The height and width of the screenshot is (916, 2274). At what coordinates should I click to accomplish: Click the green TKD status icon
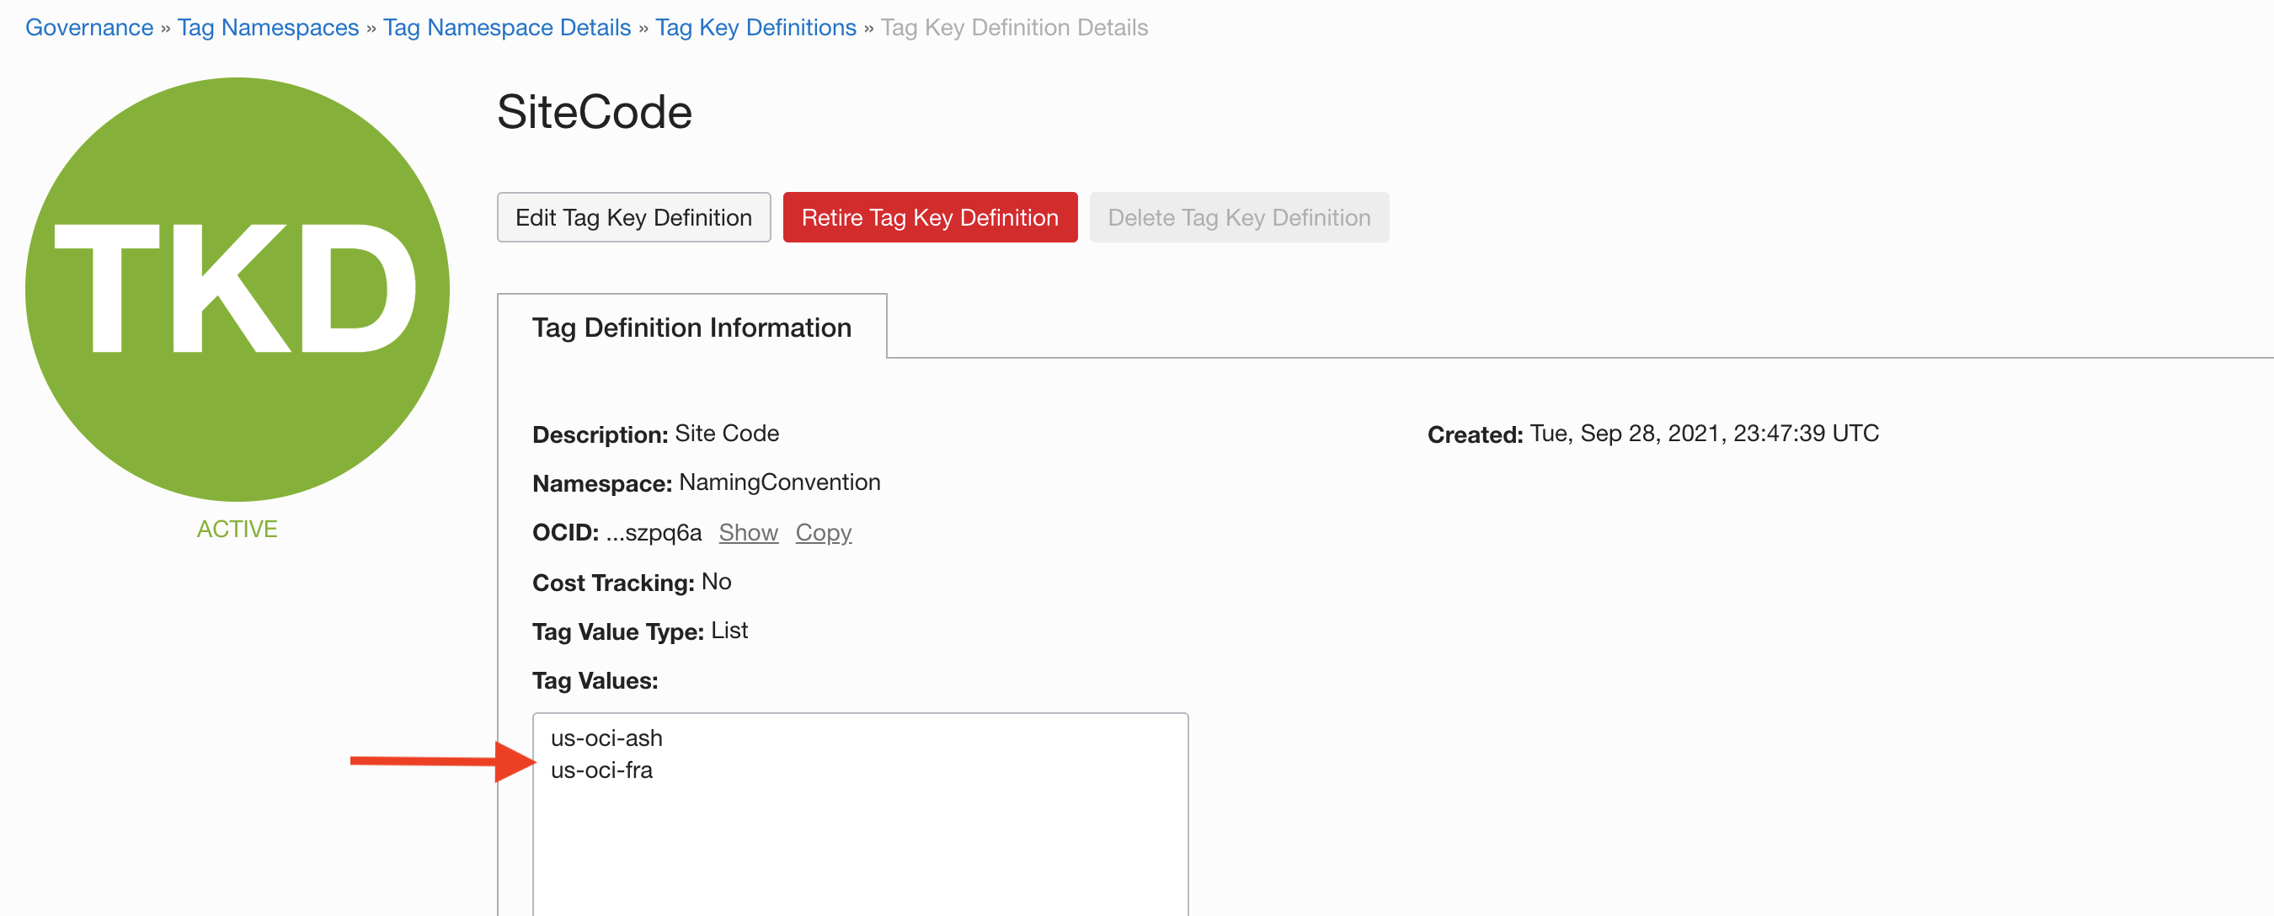point(237,289)
